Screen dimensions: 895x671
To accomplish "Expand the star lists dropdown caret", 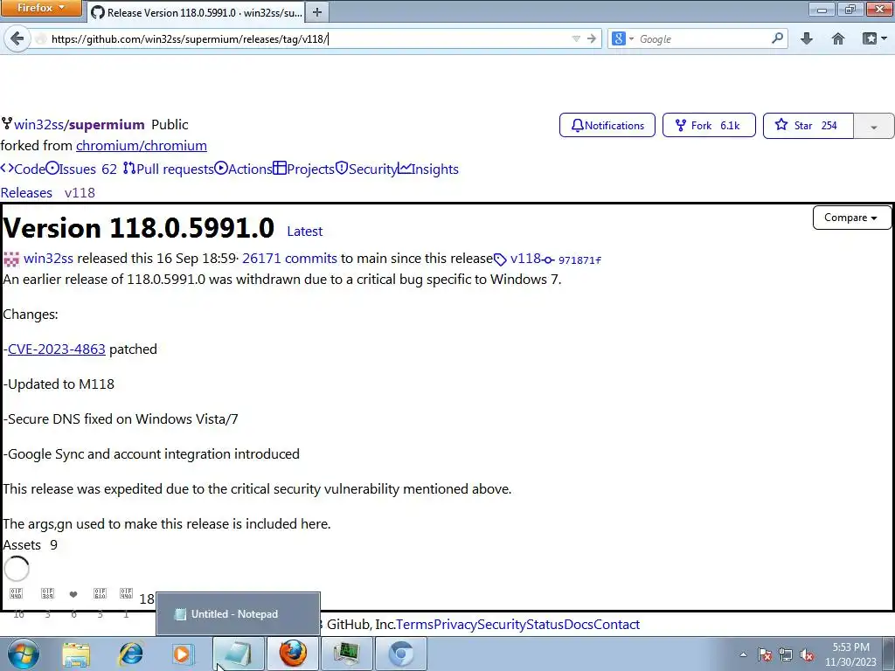I will tap(873, 126).
